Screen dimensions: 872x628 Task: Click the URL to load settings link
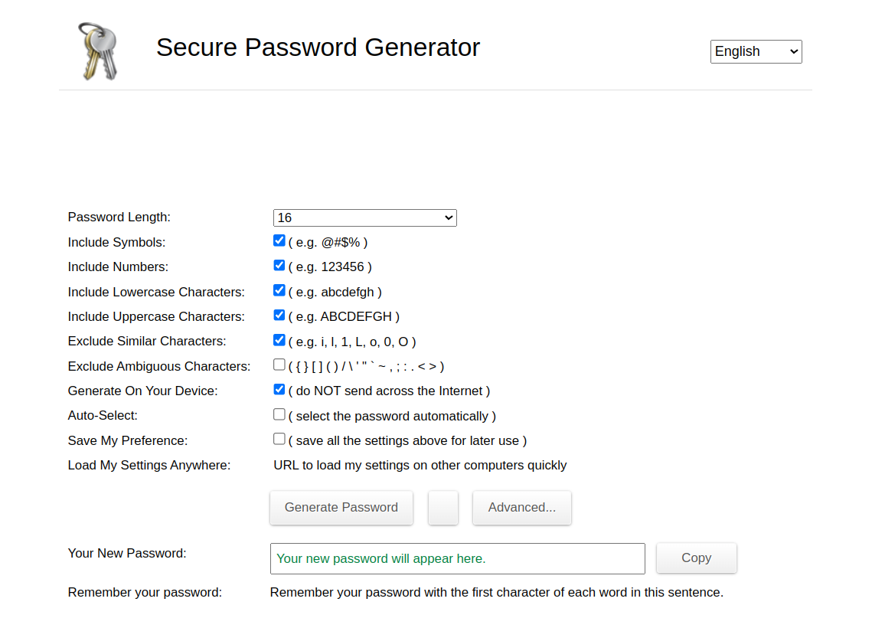(x=420, y=465)
